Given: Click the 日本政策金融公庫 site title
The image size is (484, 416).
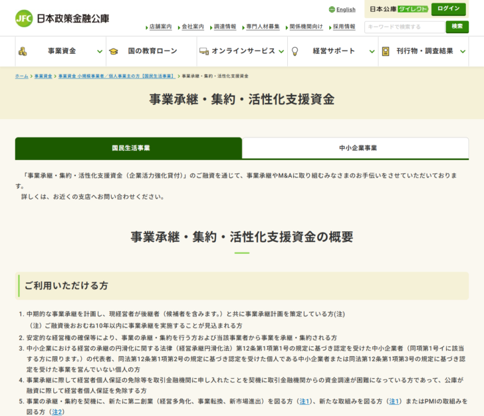Looking at the screenshot, I should click(73, 19).
